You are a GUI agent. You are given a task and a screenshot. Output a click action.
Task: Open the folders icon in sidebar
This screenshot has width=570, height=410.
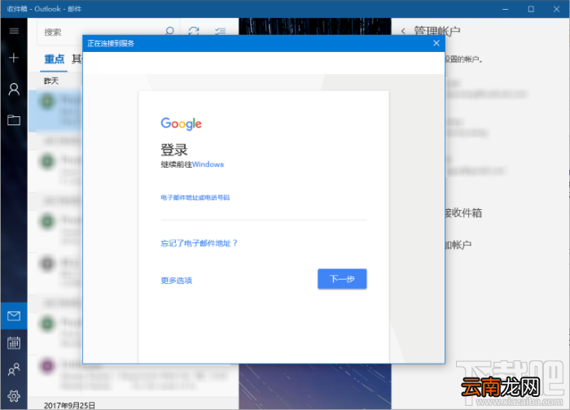[14, 120]
